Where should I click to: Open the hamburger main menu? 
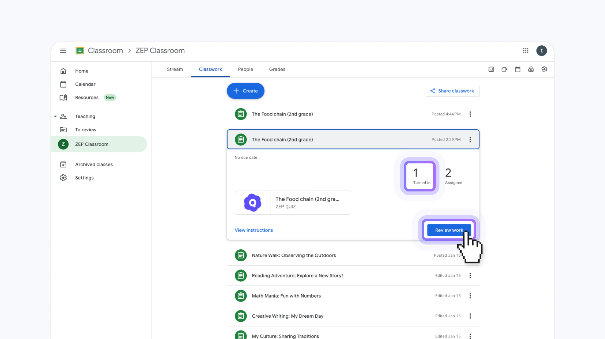point(63,51)
